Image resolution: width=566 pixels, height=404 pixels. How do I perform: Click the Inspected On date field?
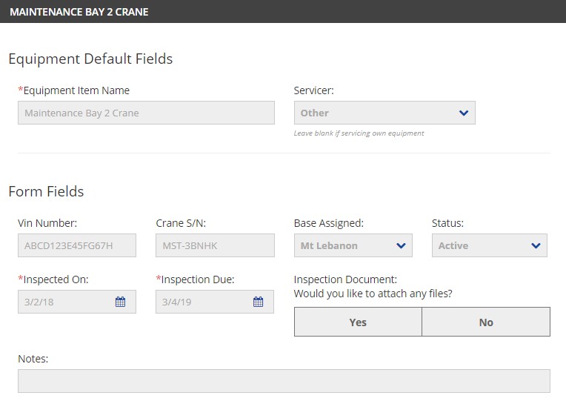click(x=77, y=302)
